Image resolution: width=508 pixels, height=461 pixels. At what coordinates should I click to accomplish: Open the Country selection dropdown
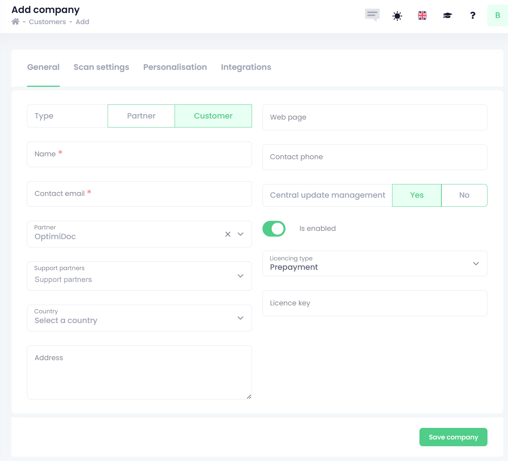tap(240, 318)
